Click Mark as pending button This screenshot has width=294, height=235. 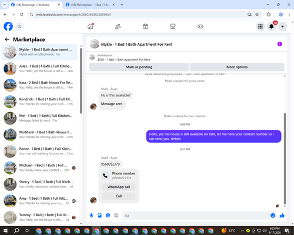[x=139, y=67]
